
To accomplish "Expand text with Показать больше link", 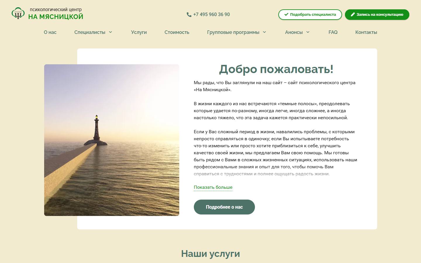I will coord(213,187).
